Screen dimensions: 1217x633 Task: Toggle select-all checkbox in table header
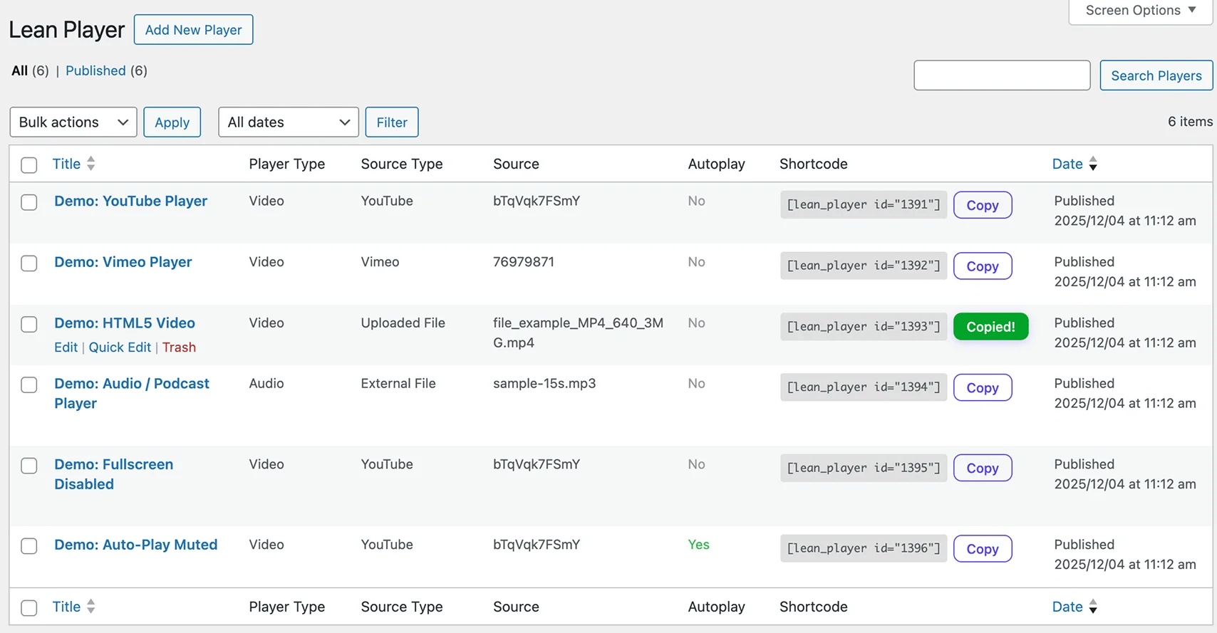pos(29,165)
